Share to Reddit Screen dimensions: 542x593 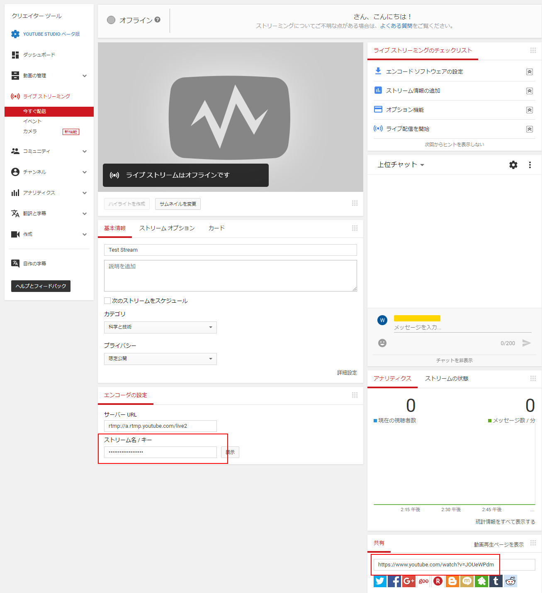coord(510,581)
